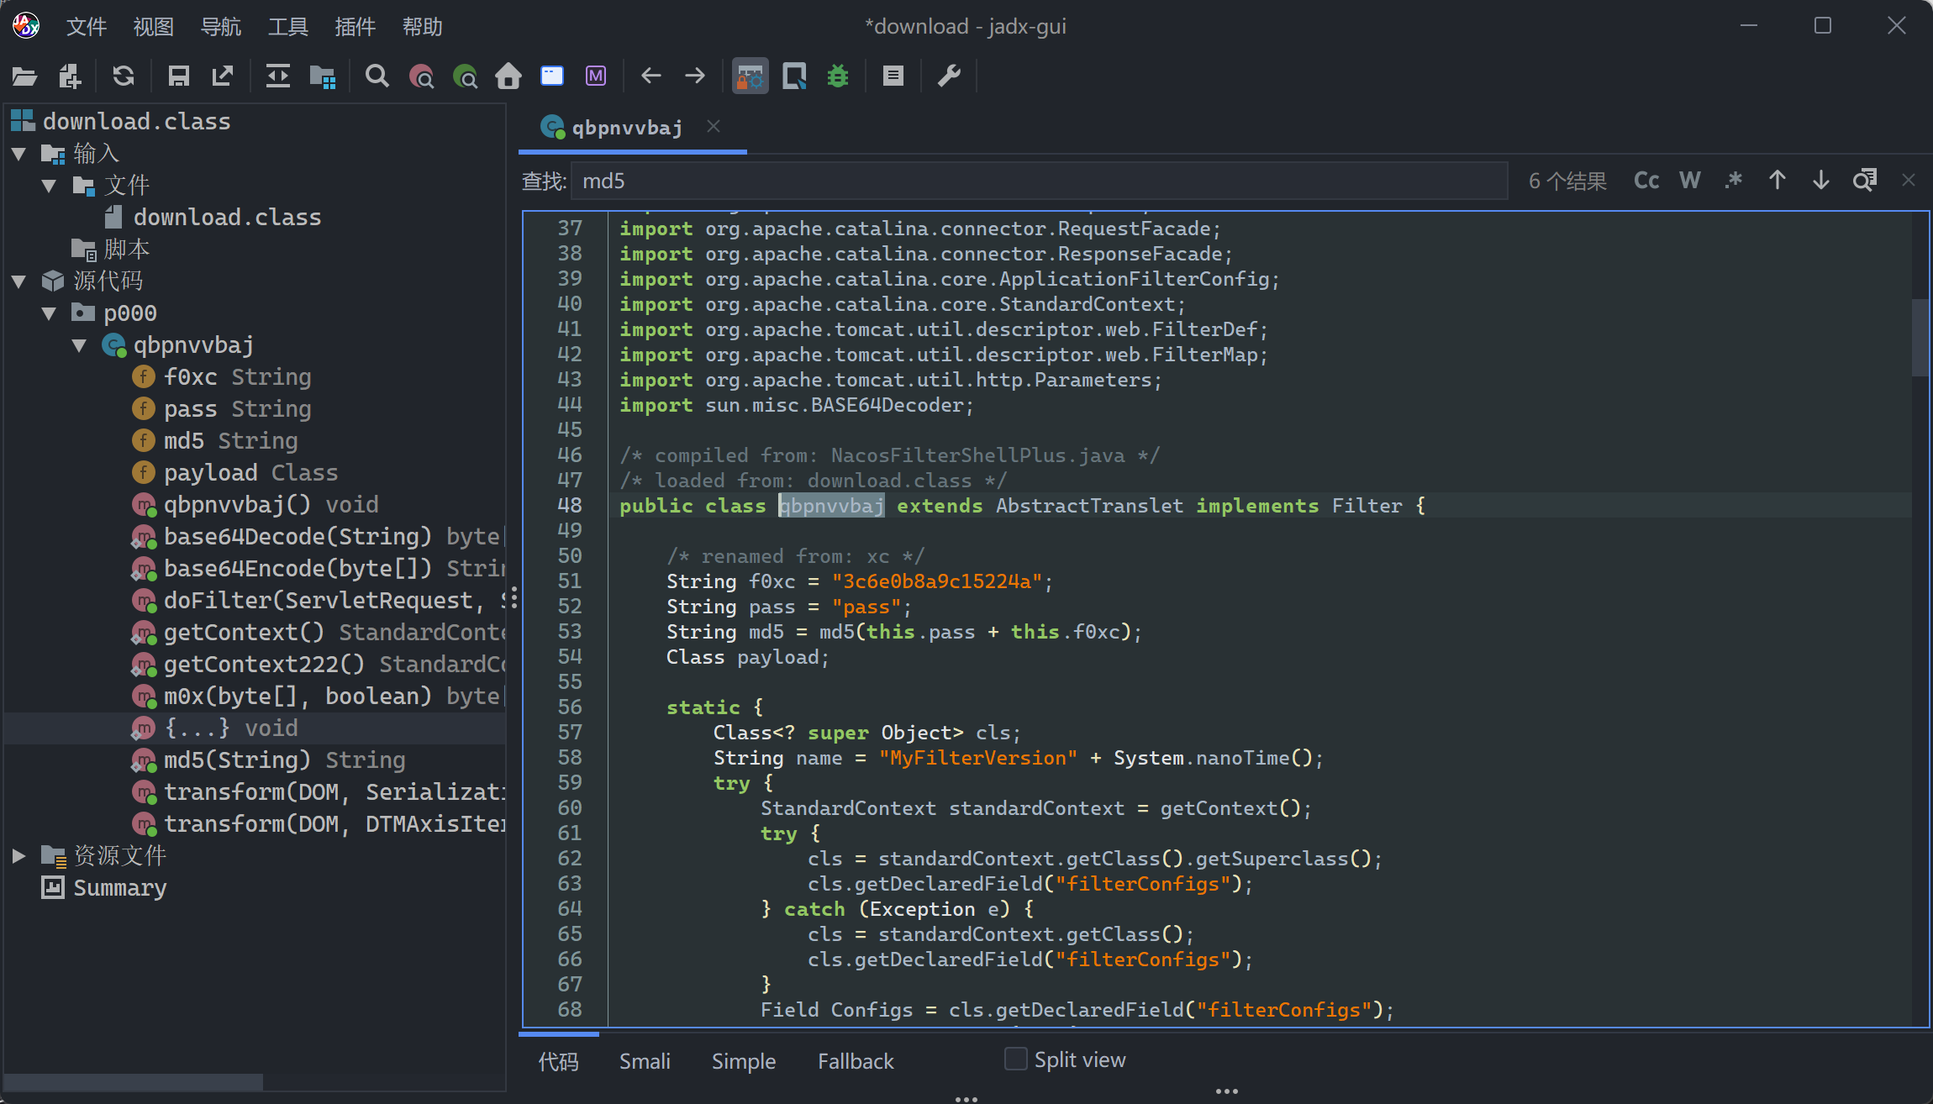Expand the 资源文件 tree node
This screenshot has width=1933, height=1104.
pos(18,855)
